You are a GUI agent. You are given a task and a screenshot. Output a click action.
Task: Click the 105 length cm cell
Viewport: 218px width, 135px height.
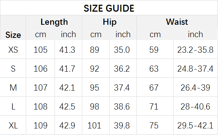[x=40, y=49]
